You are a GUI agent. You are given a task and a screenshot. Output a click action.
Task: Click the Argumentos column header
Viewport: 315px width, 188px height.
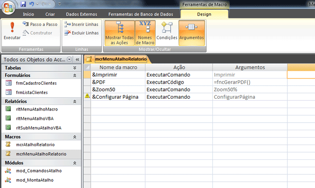point(250,67)
